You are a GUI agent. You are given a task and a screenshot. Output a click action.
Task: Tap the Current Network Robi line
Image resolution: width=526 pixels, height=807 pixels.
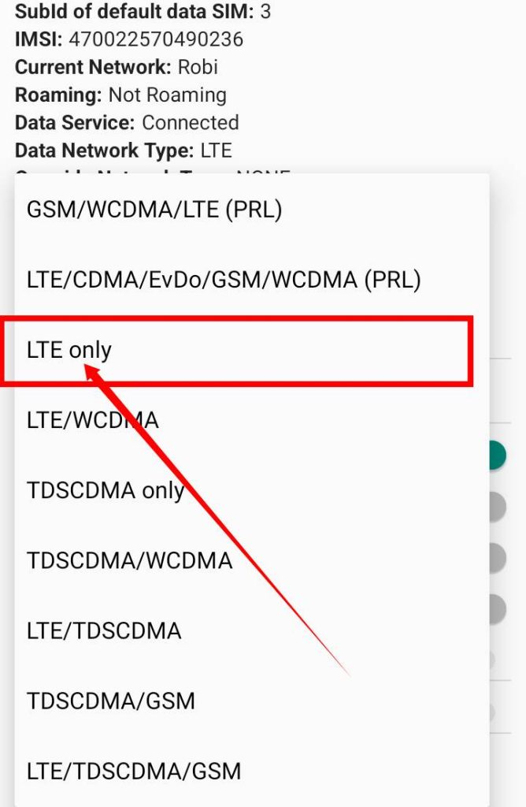117,67
